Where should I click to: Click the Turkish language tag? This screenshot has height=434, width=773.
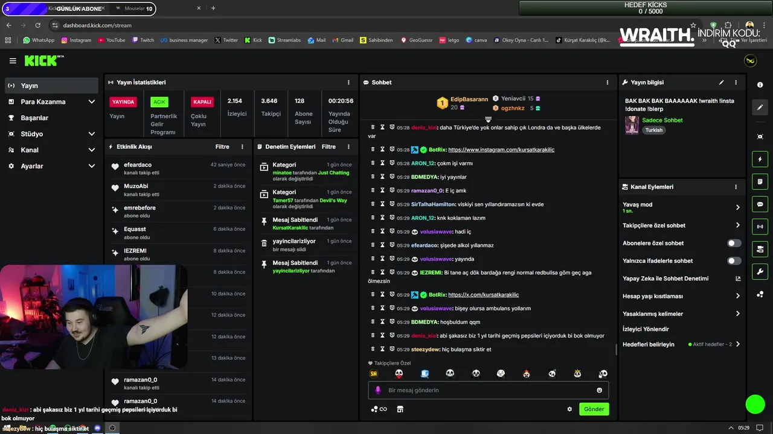(x=653, y=130)
